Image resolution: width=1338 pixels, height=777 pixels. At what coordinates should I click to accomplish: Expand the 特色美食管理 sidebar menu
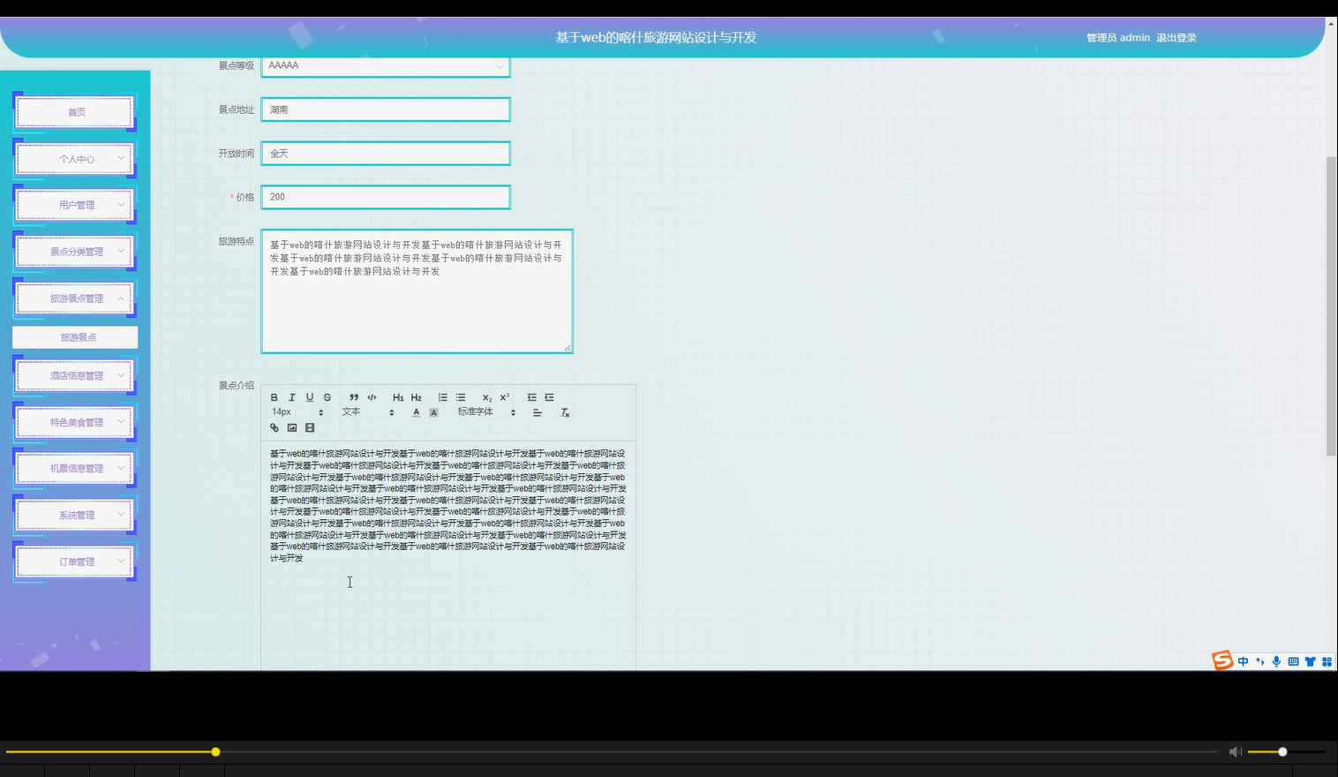pos(76,422)
